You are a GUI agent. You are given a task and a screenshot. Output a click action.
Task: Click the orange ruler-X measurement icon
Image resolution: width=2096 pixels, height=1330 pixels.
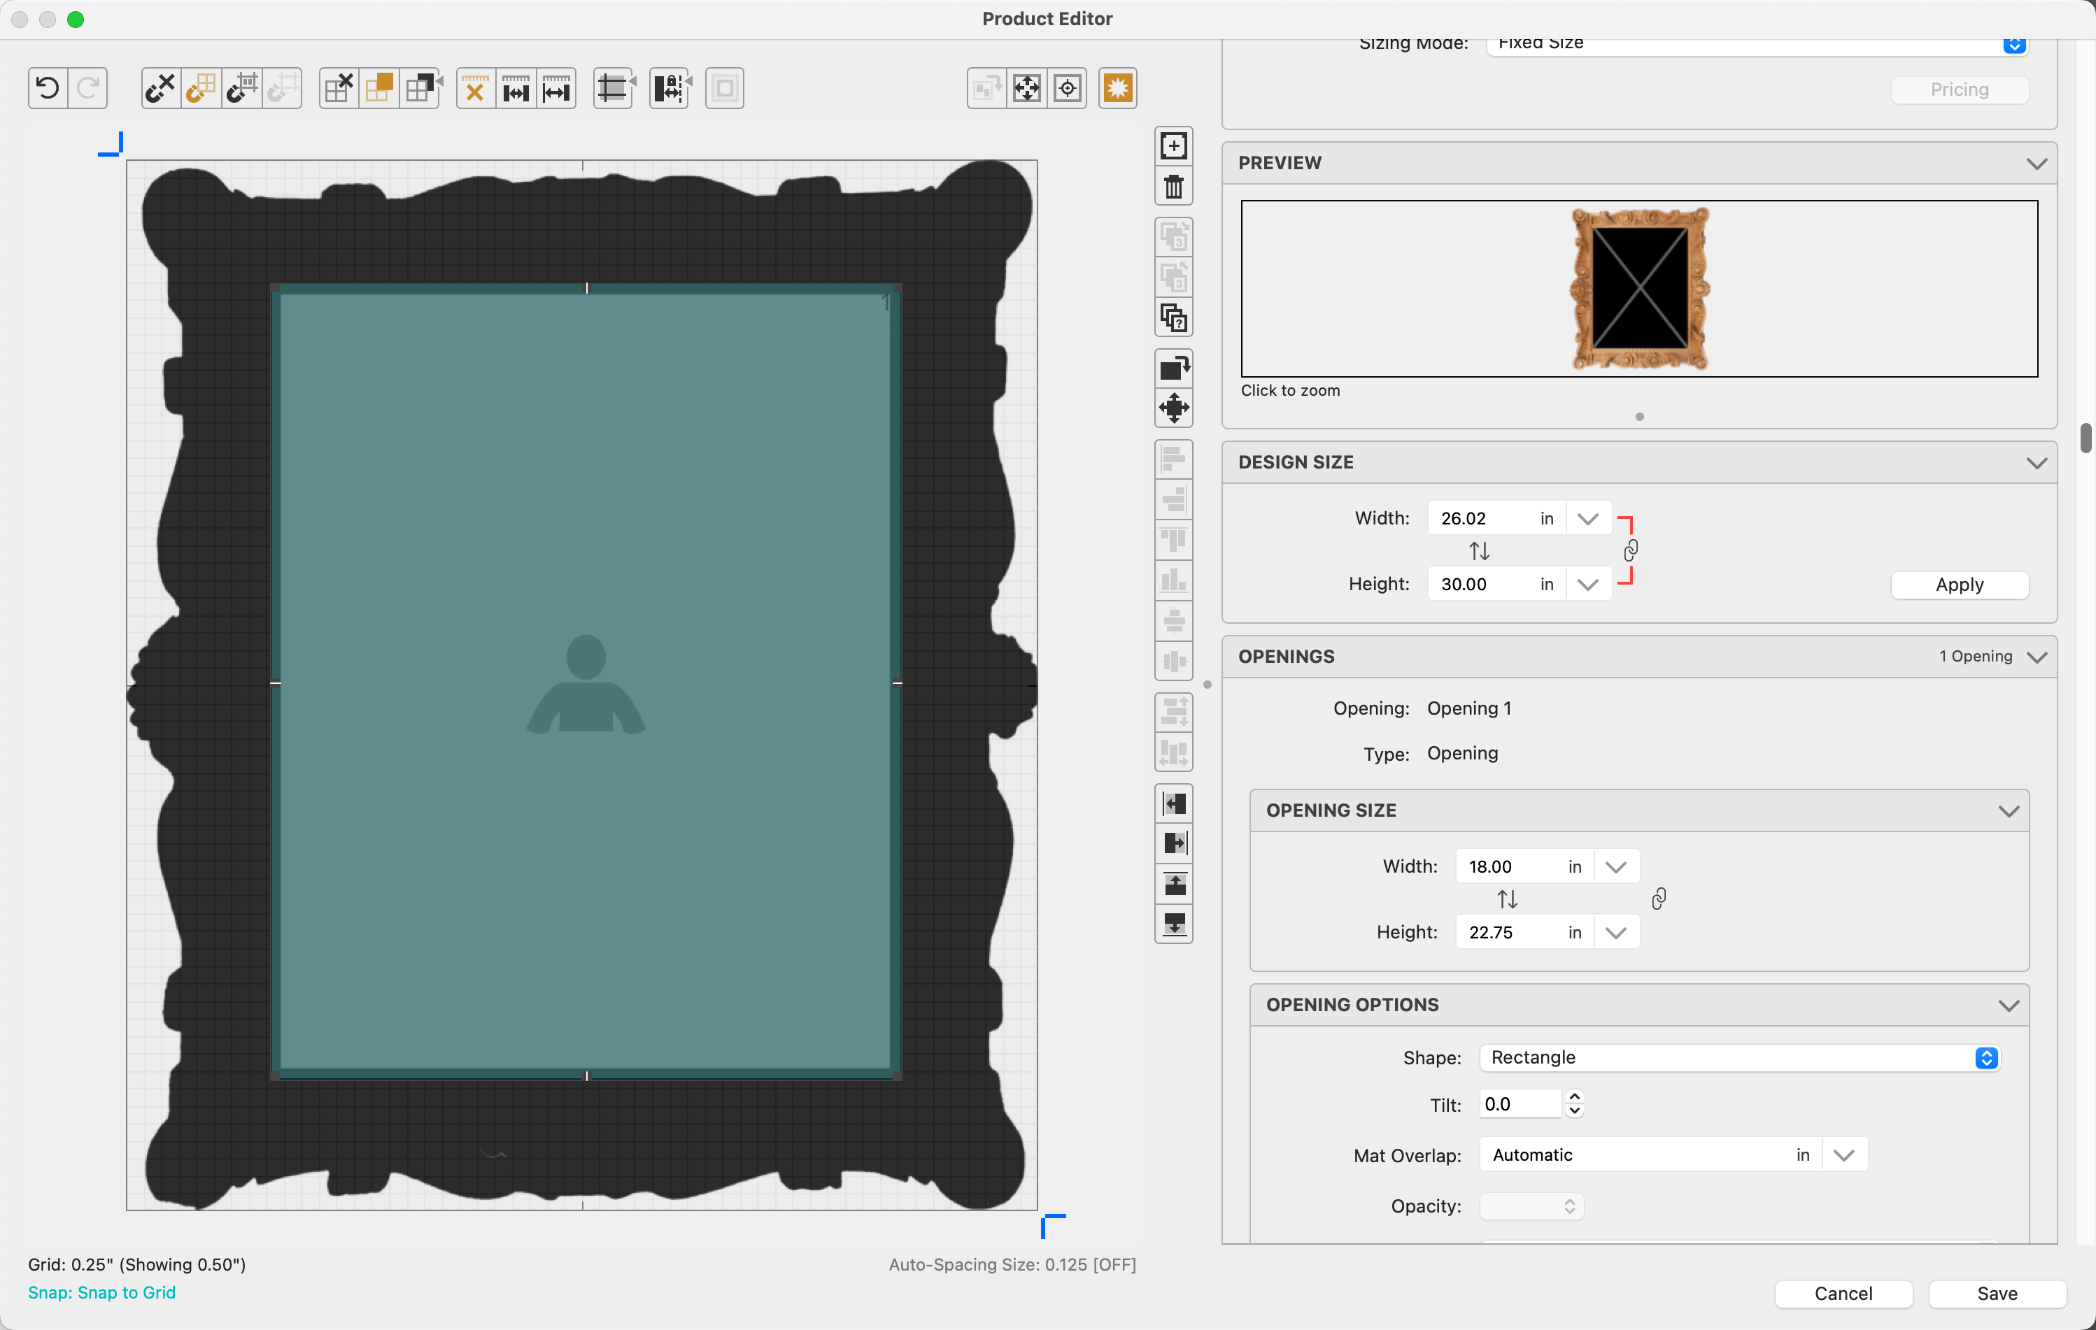tap(475, 88)
